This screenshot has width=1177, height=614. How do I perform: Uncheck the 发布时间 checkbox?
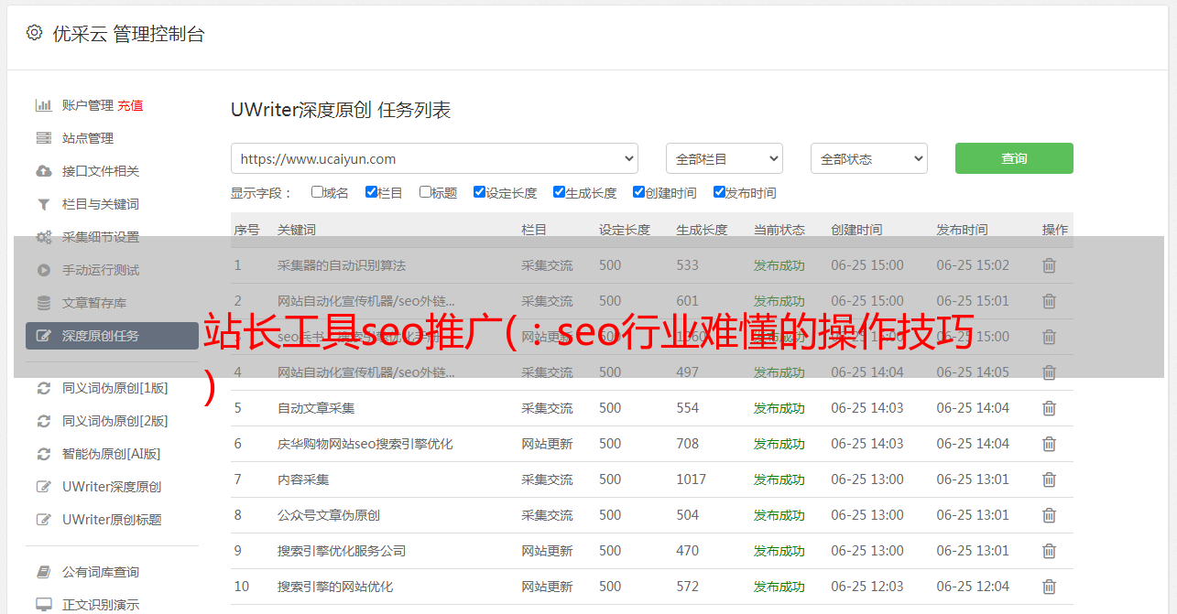(719, 192)
